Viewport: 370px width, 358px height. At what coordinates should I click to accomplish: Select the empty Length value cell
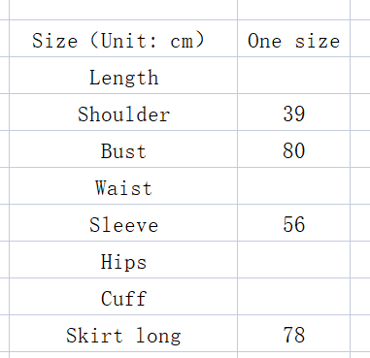click(293, 76)
